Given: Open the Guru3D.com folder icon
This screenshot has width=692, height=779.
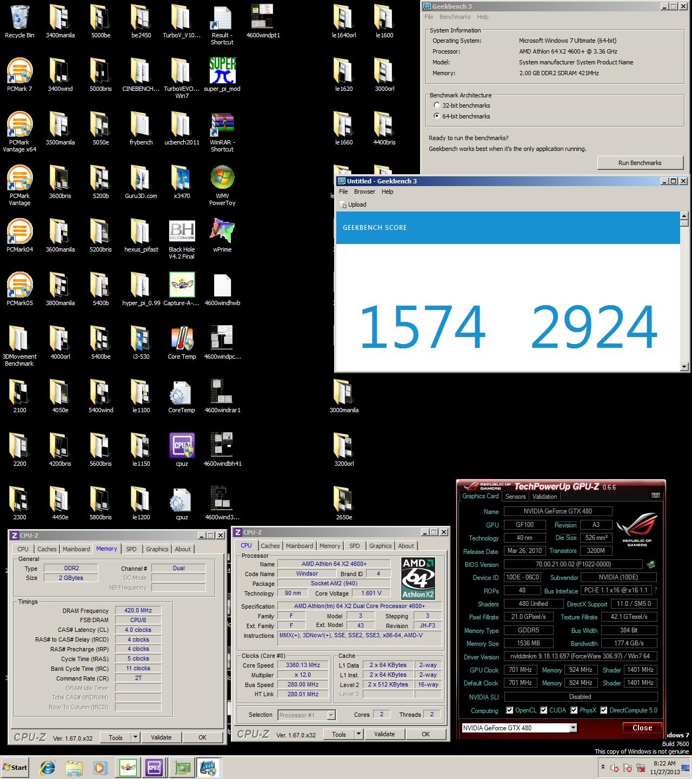Looking at the screenshot, I should point(141,182).
